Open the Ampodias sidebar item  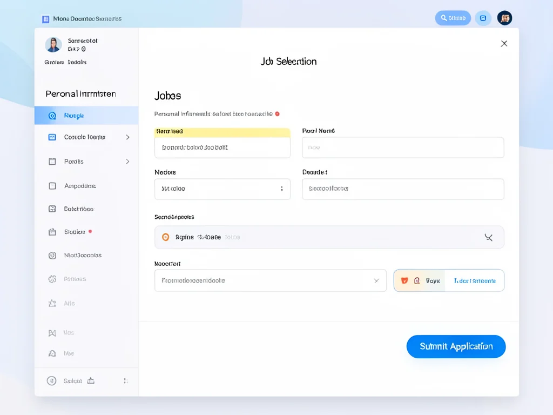click(86, 186)
